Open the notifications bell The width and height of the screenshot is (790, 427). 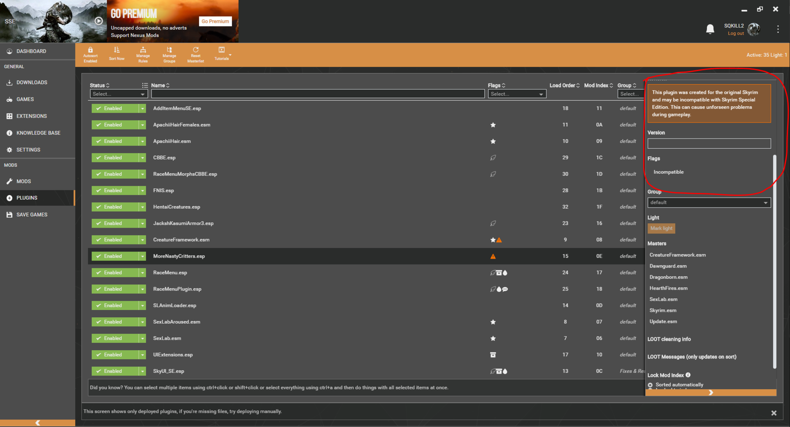(x=710, y=29)
